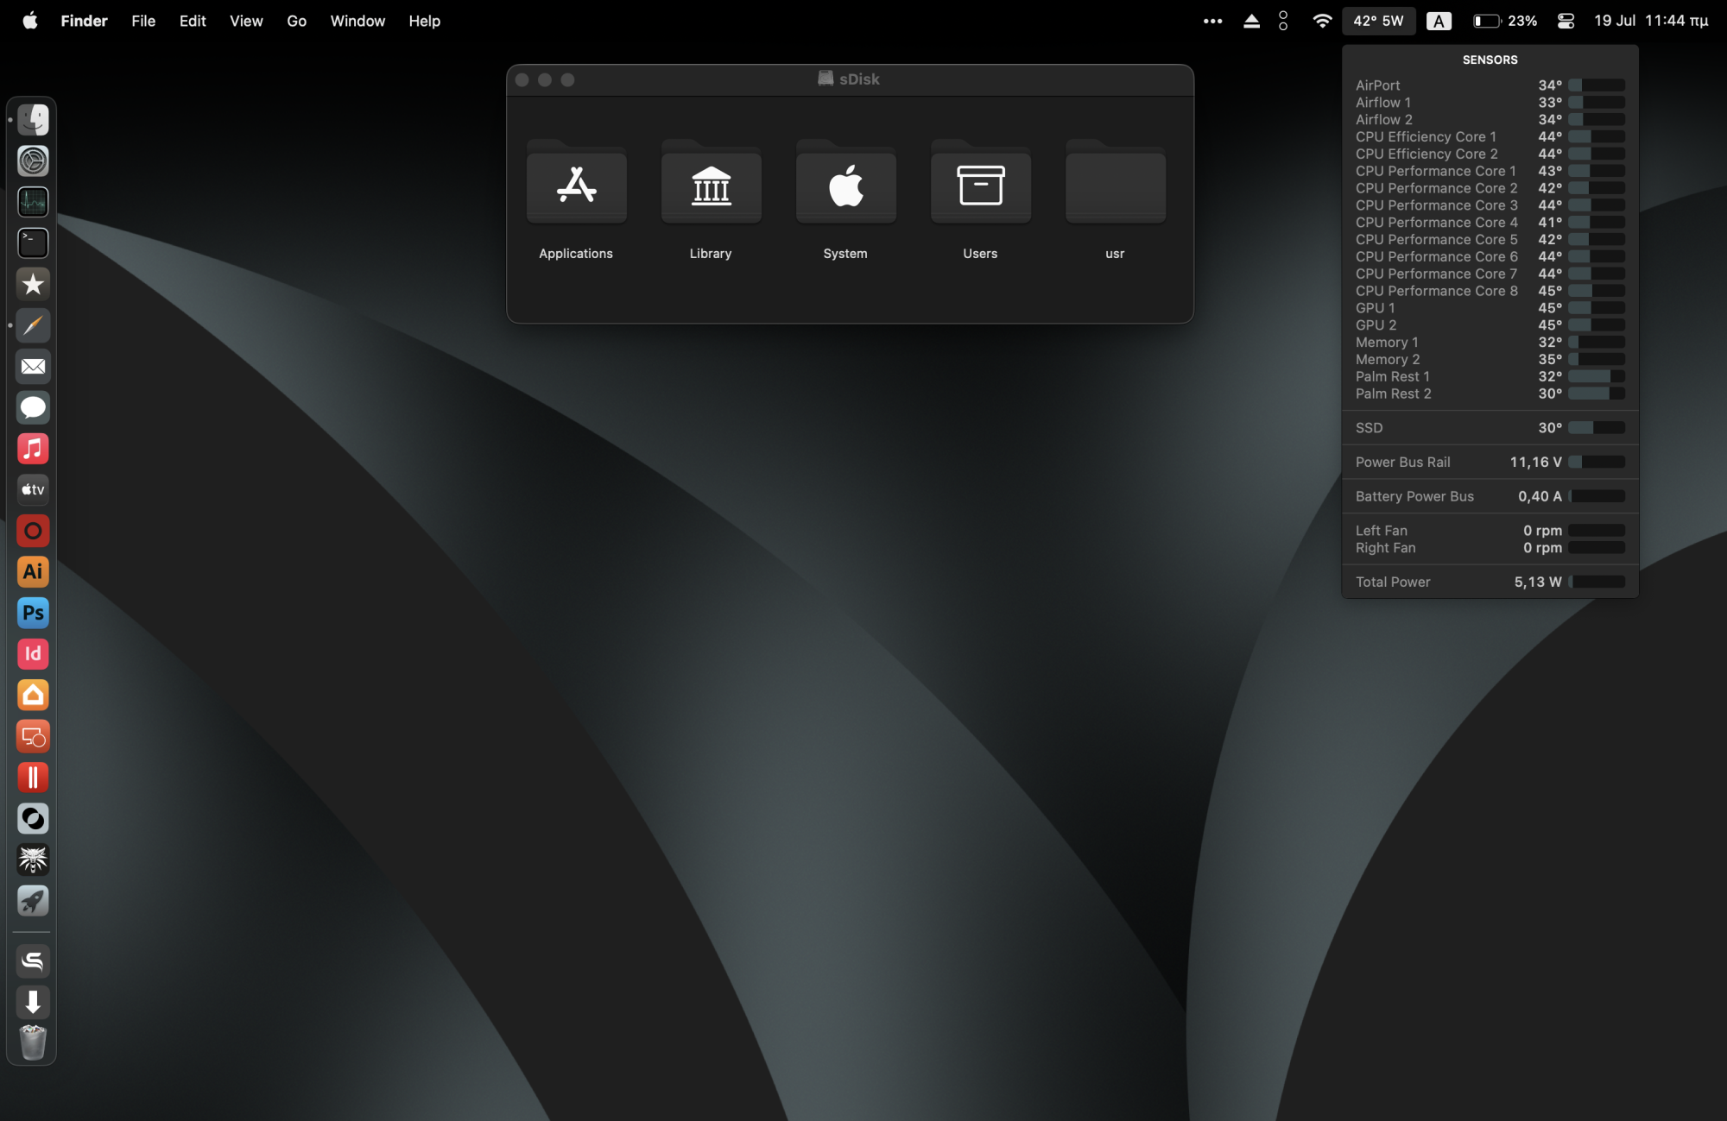Open the overlapping-circles app in the Dock
Screen dimensions: 1727x1121
tap(33, 818)
